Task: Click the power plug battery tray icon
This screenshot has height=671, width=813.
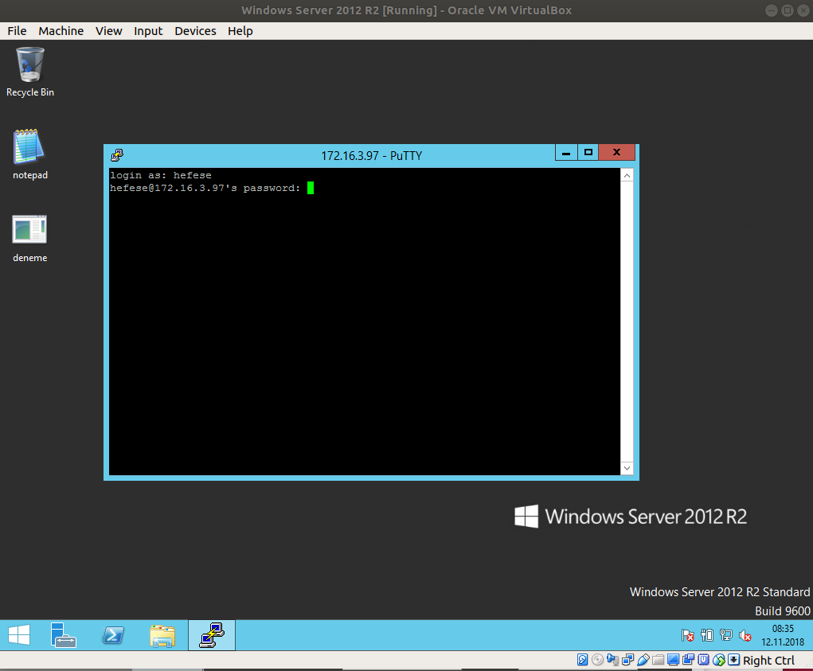Action: (707, 635)
